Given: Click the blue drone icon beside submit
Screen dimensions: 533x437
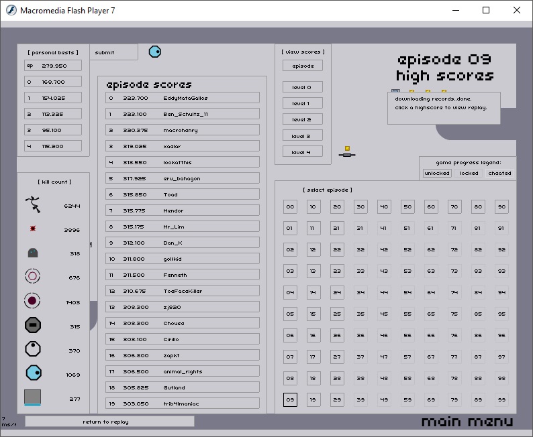Looking at the screenshot, I should click(x=154, y=52).
